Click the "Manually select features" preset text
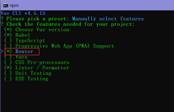Image resolution: width=174 pixels, height=112 pixels. point(108,19)
